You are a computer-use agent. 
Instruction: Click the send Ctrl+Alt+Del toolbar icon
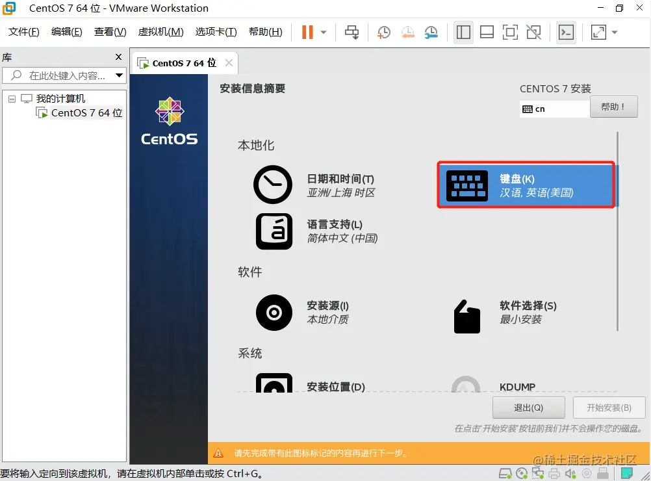[x=352, y=32]
